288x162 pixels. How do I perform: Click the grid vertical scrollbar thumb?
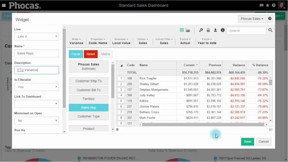(x=271, y=82)
